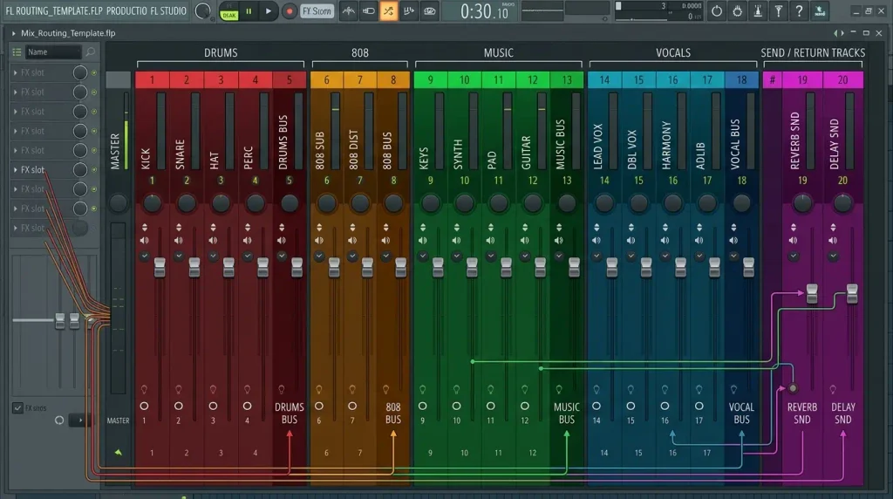Image resolution: width=893 pixels, height=499 pixels.
Task: Toggle the highlighted orange toolbar icon
Action: (x=388, y=10)
